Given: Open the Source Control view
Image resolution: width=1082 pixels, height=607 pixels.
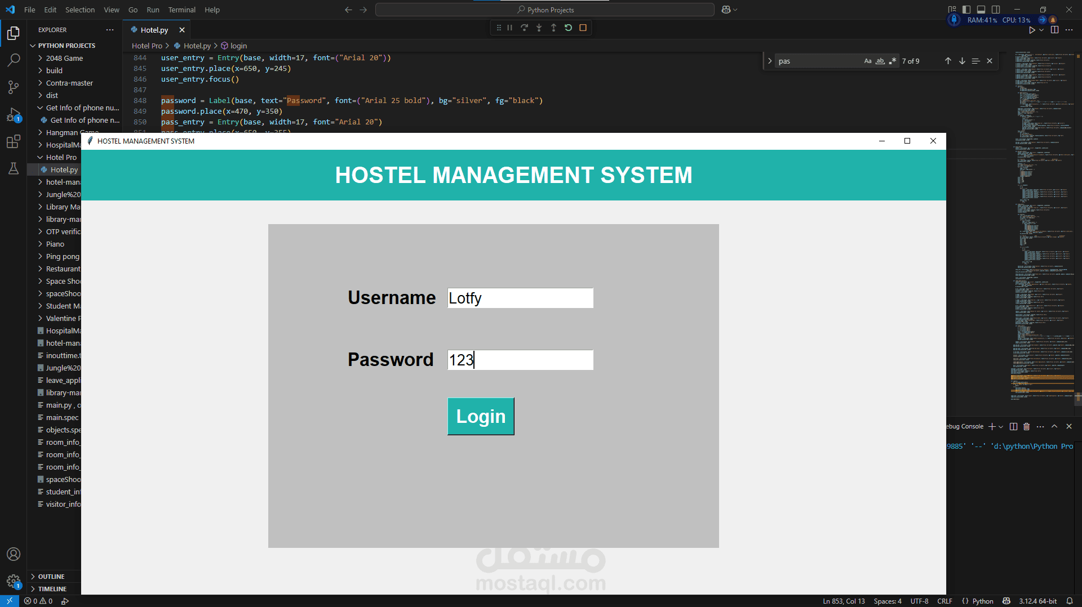Looking at the screenshot, I should 14,87.
